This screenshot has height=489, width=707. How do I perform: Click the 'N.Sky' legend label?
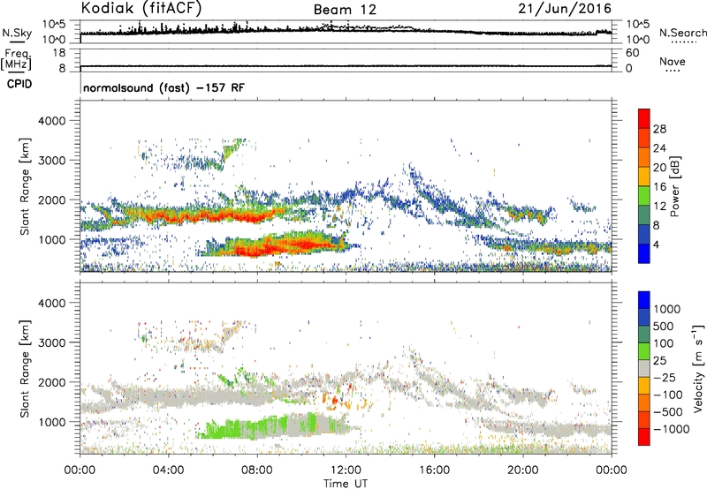(x=17, y=33)
